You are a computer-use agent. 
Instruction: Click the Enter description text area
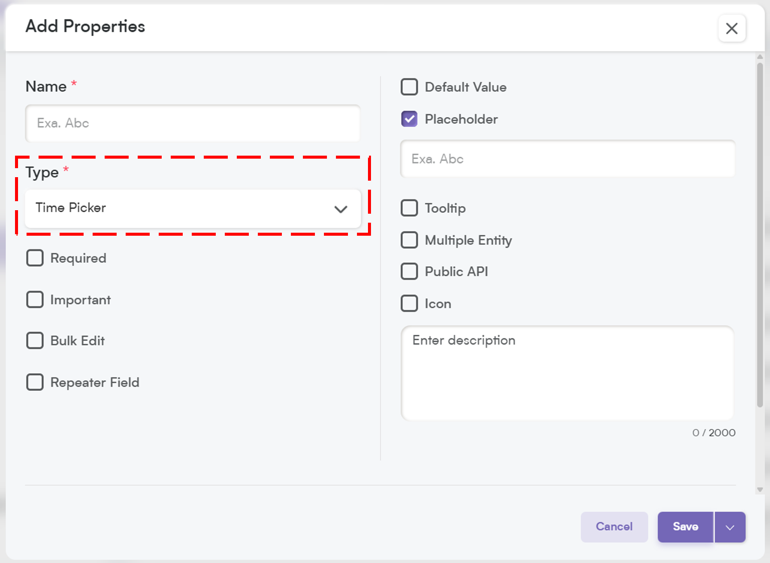coord(568,373)
